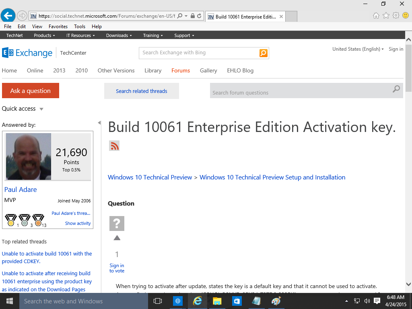The image size is (412, 309).
Task: Open Internet Explorer from the taskbar
Action: coord(197,301)
